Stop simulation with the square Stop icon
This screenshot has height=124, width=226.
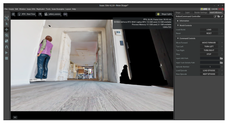tap(7, 58)
